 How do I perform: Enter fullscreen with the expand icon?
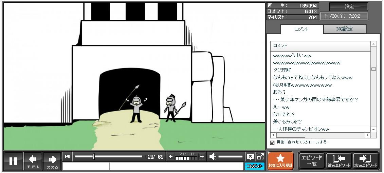pos(260,156)
